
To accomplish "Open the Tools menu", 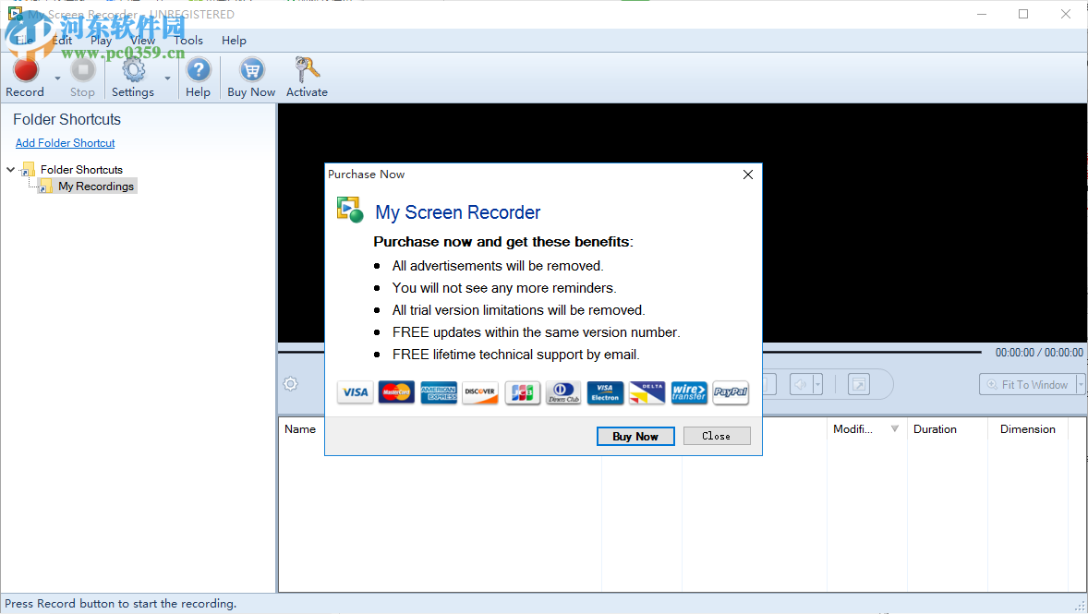I will [188, 41].
